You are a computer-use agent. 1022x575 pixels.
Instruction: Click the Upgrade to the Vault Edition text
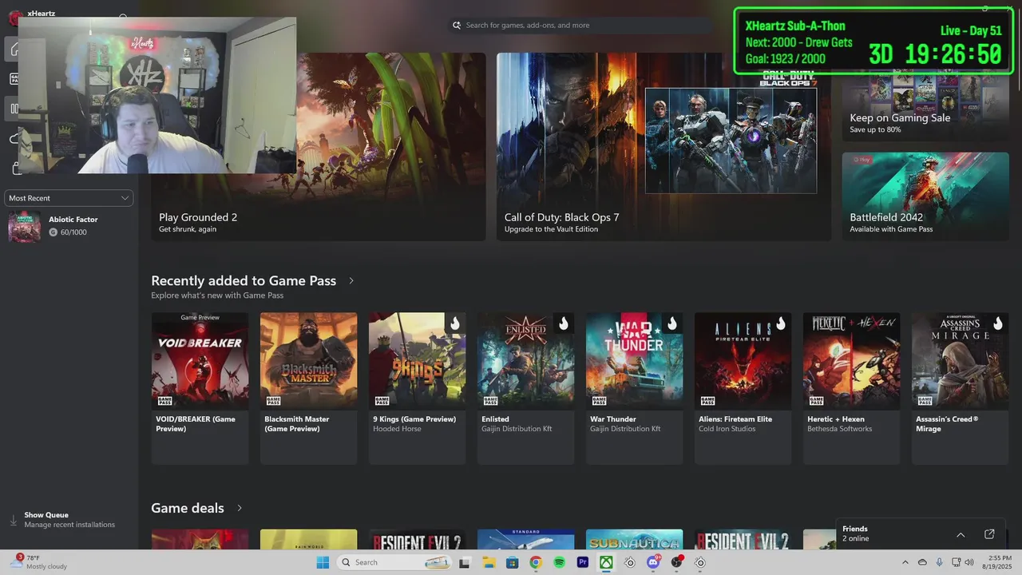point(551,229)
